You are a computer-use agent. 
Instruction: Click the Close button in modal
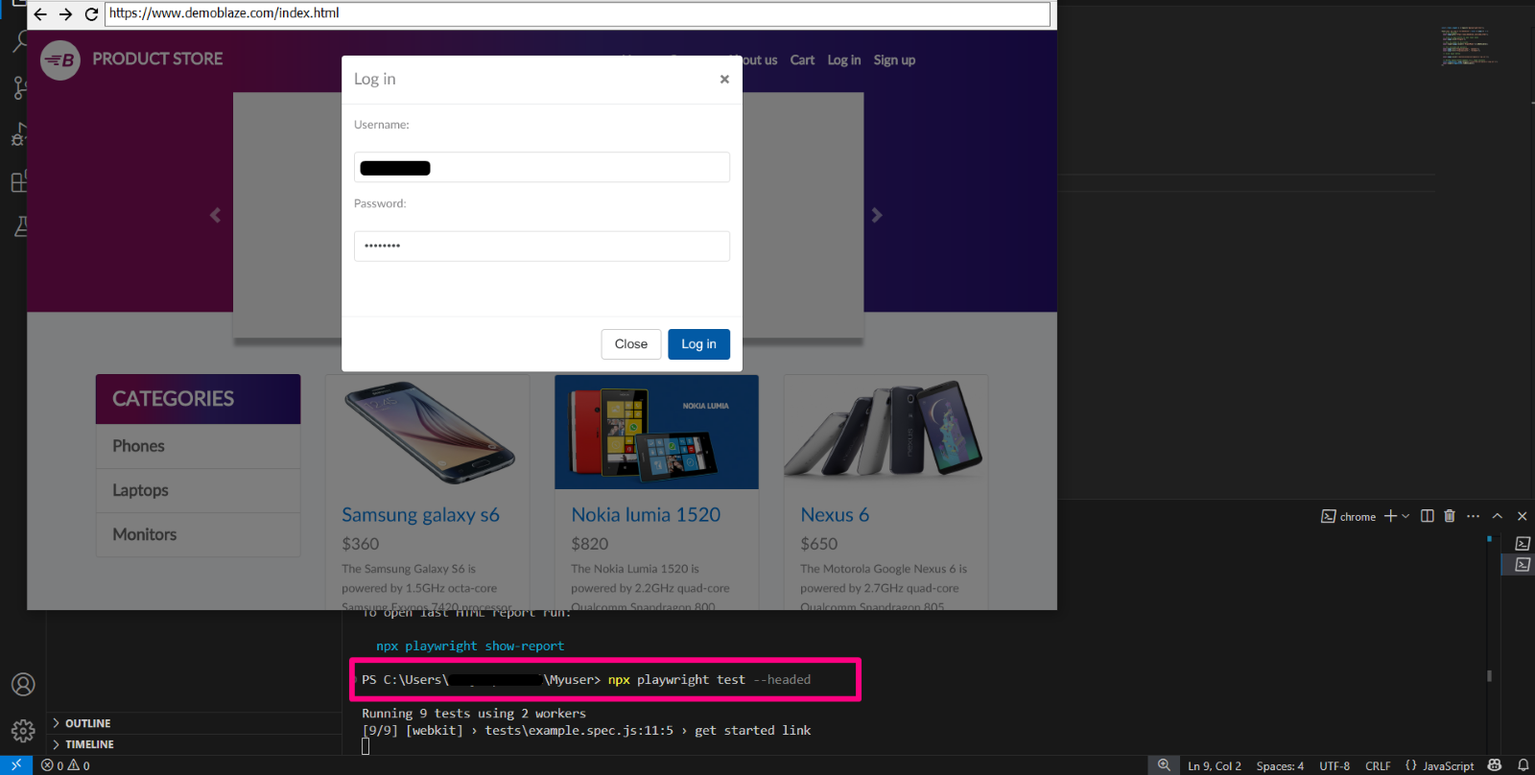point(631,344)
